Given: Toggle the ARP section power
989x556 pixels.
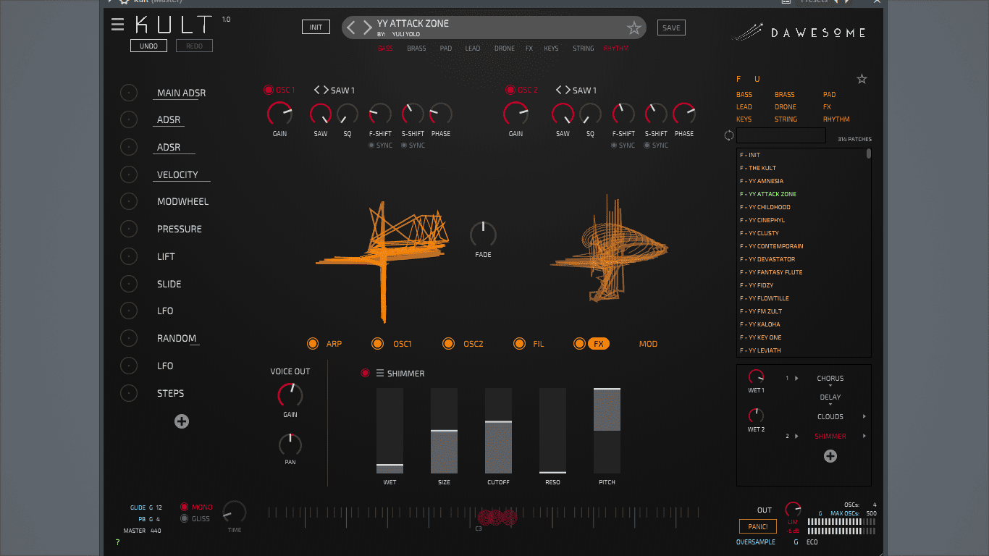Looking at the screenshot, I should tap(313, 344).
